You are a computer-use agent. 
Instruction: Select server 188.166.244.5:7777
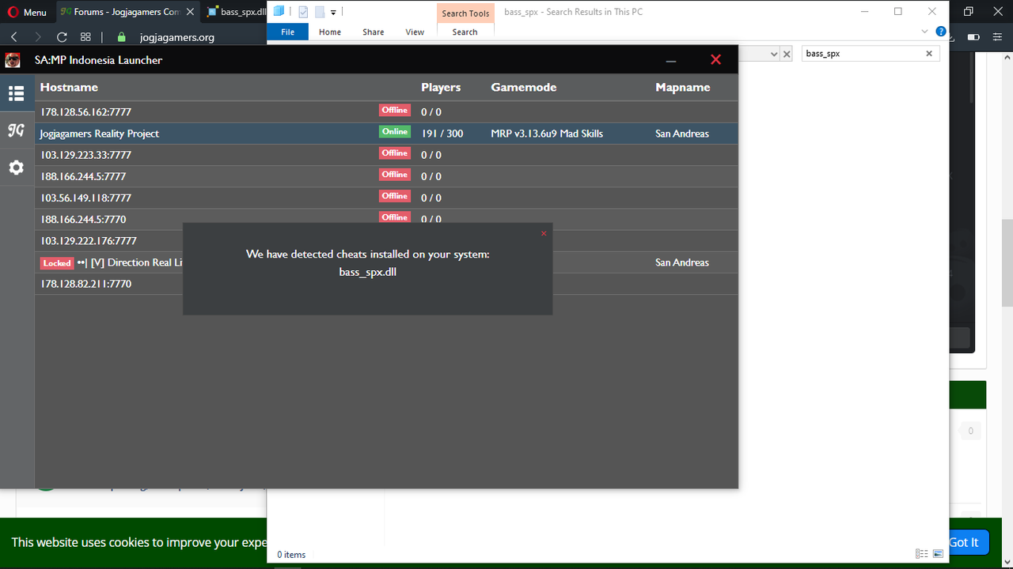click(386, 176)
